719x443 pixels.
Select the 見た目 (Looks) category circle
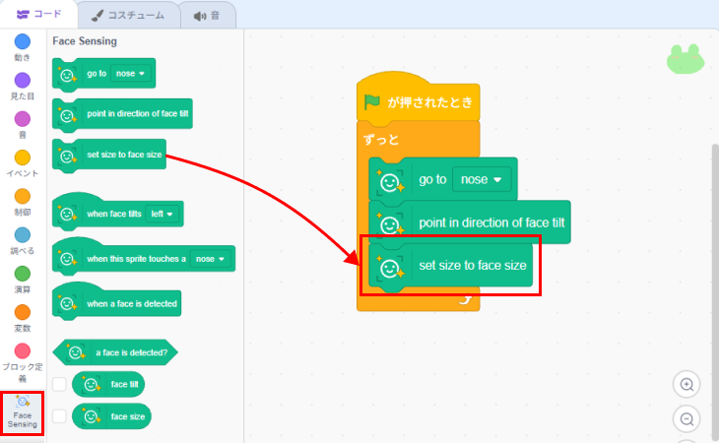pos(22,80)
